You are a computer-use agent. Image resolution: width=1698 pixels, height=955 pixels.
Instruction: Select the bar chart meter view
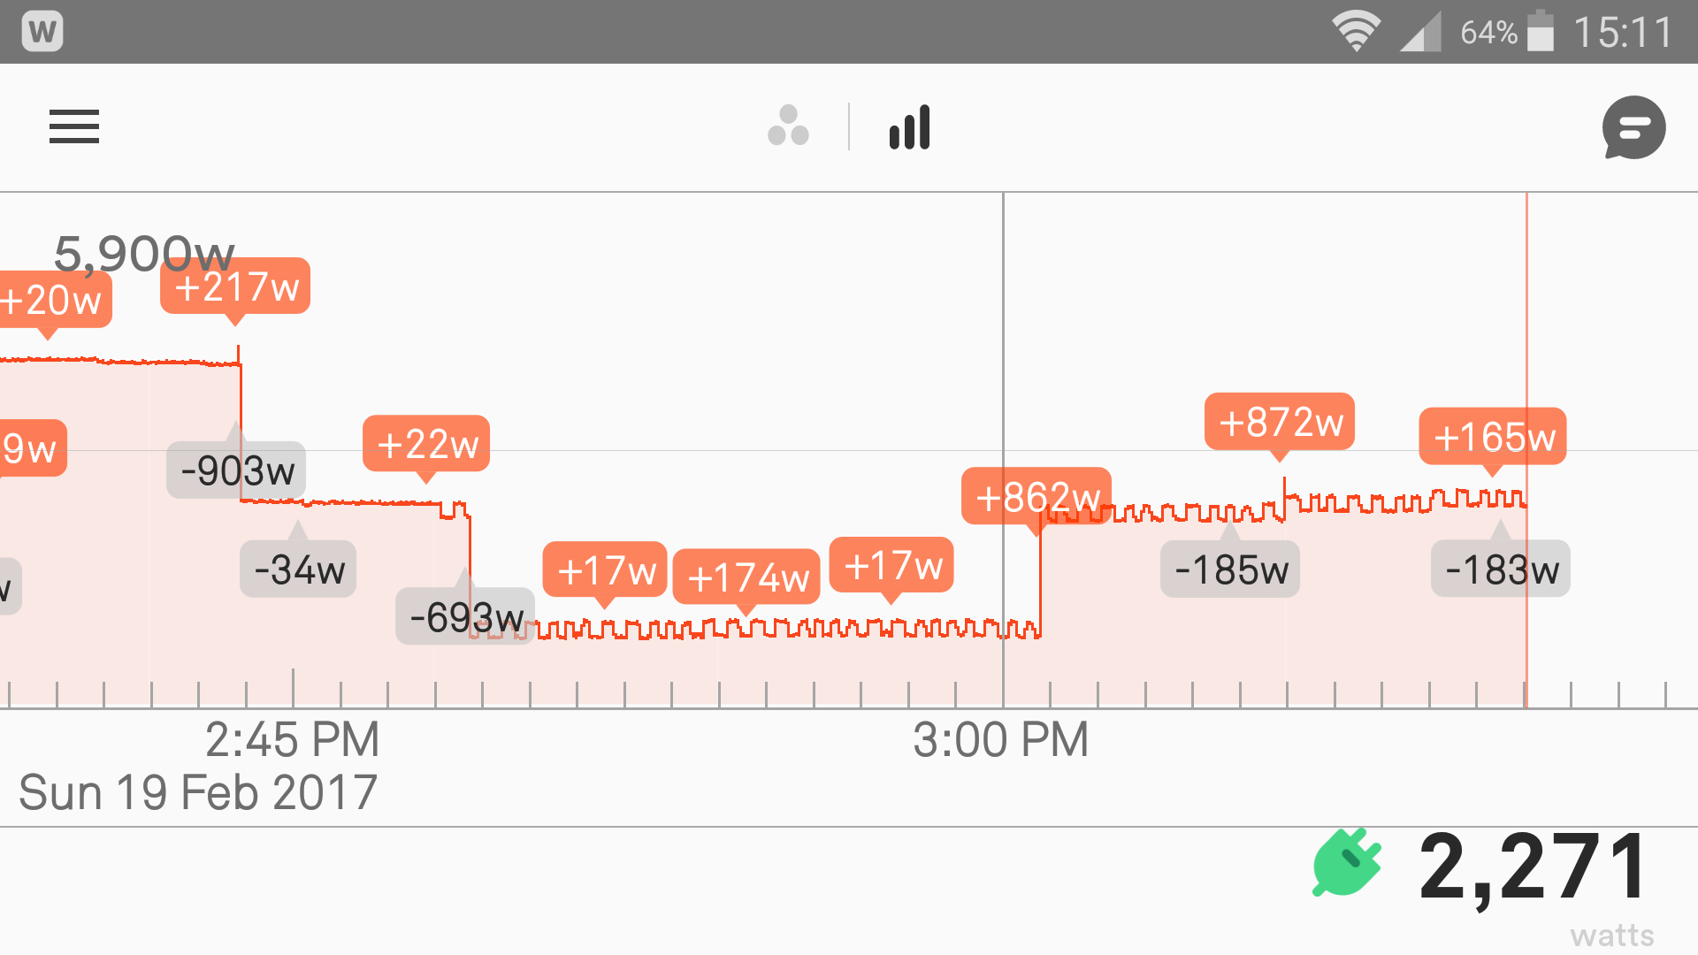click(910, 126)
